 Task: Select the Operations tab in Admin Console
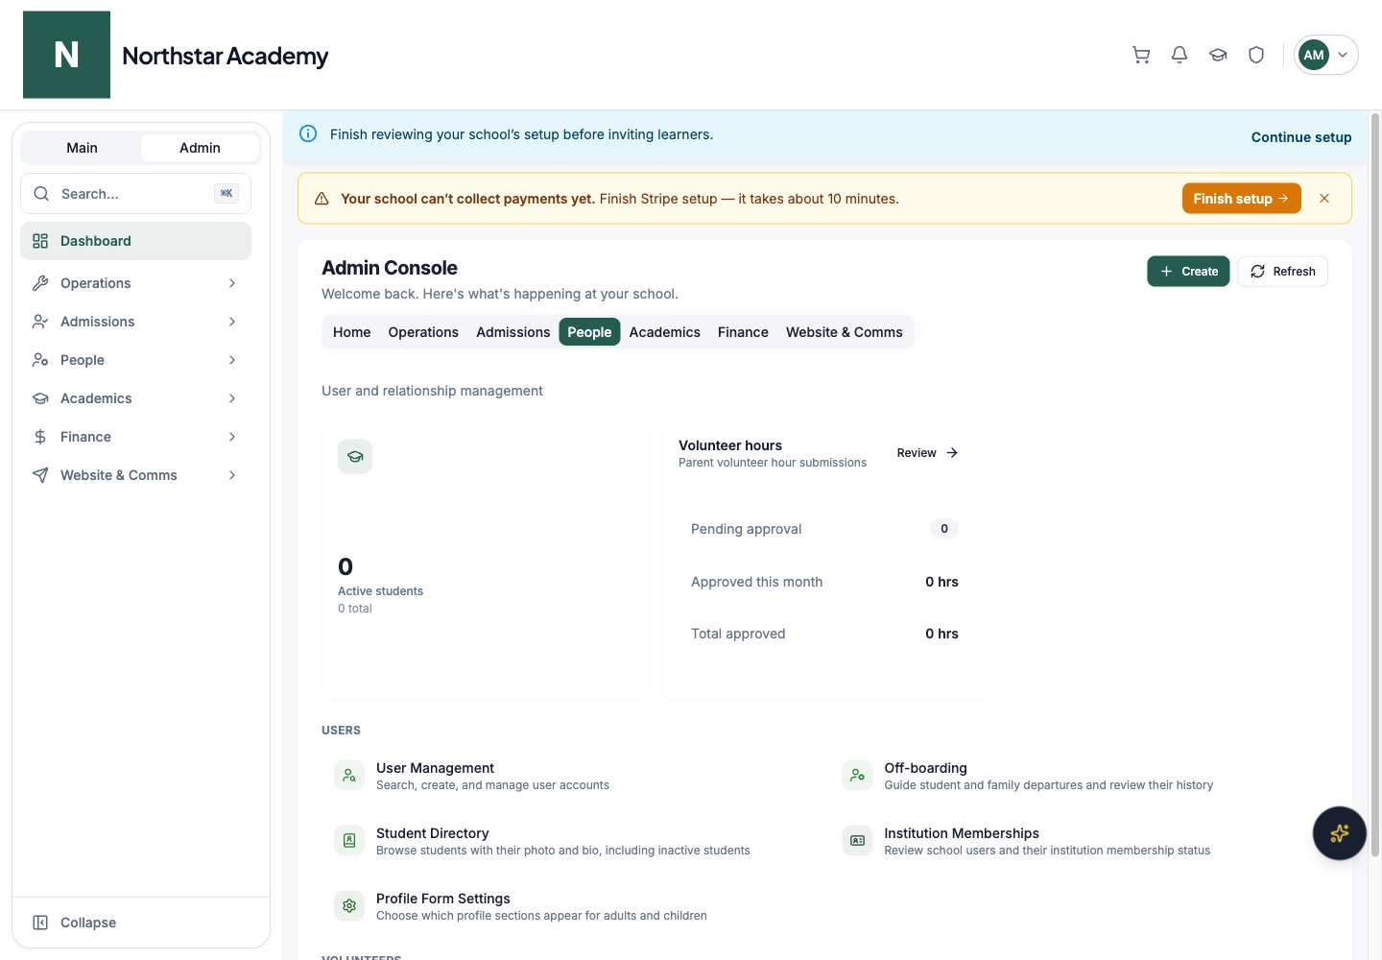click(x=423, y=332)
